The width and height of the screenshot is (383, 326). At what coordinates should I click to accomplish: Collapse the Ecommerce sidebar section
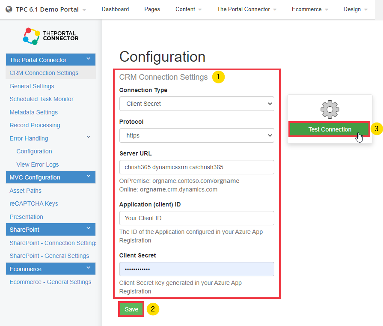tap(50, 269)
